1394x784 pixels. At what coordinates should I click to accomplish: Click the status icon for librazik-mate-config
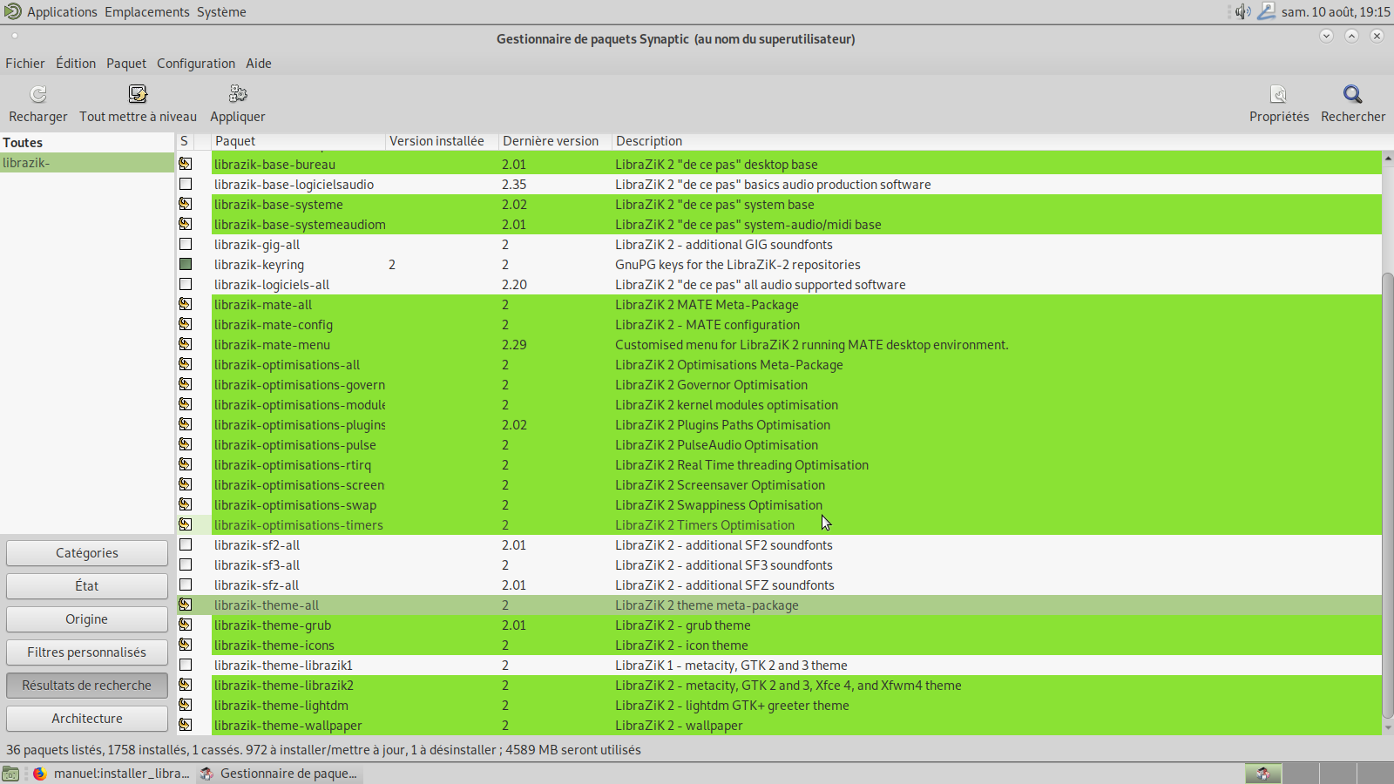coord(186,324)
